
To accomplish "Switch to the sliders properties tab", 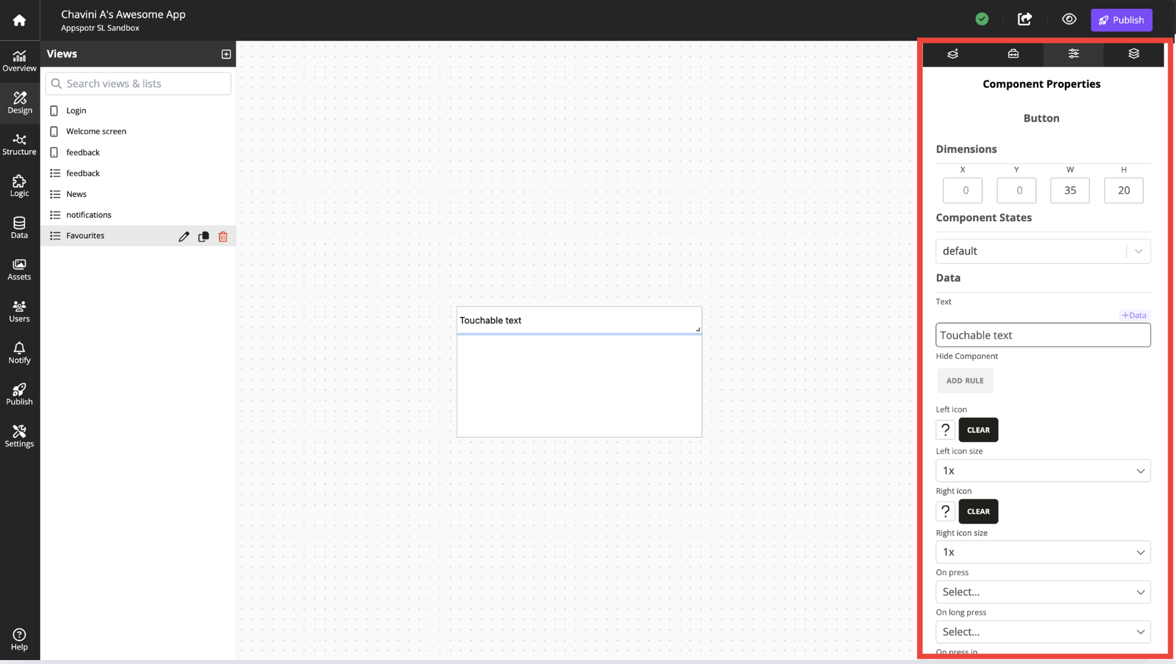I will click(1074, 54).
